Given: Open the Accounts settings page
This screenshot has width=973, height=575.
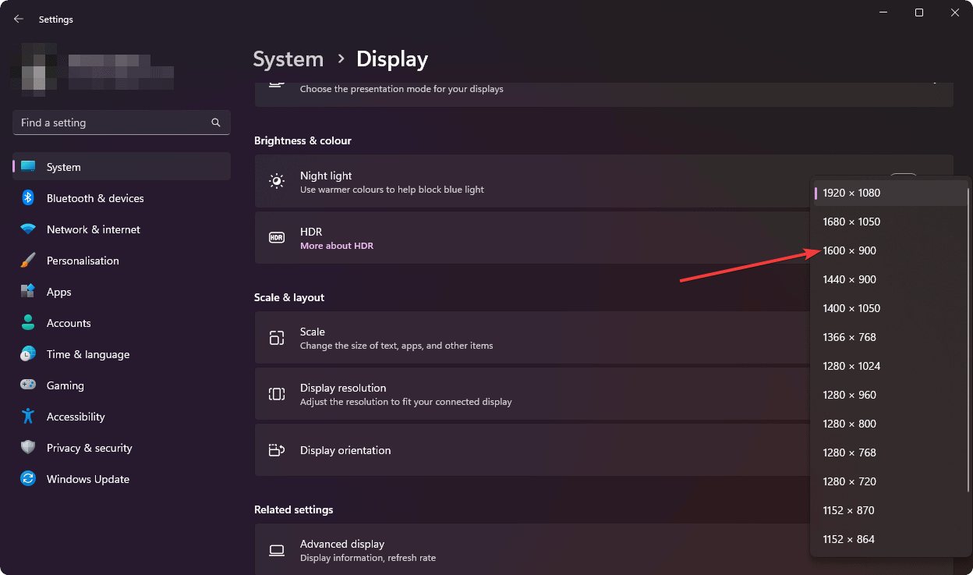Looking at the screenshot, I should point(70,323).
